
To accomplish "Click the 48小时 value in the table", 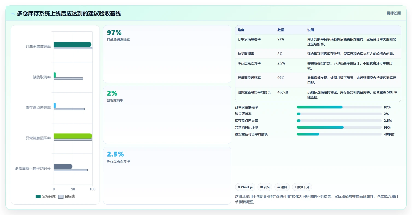I will pos(282,92).
